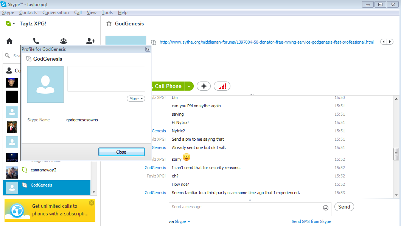Click the create group icon
Viewport: 401px width, 226px height.
tap(64, 41)
